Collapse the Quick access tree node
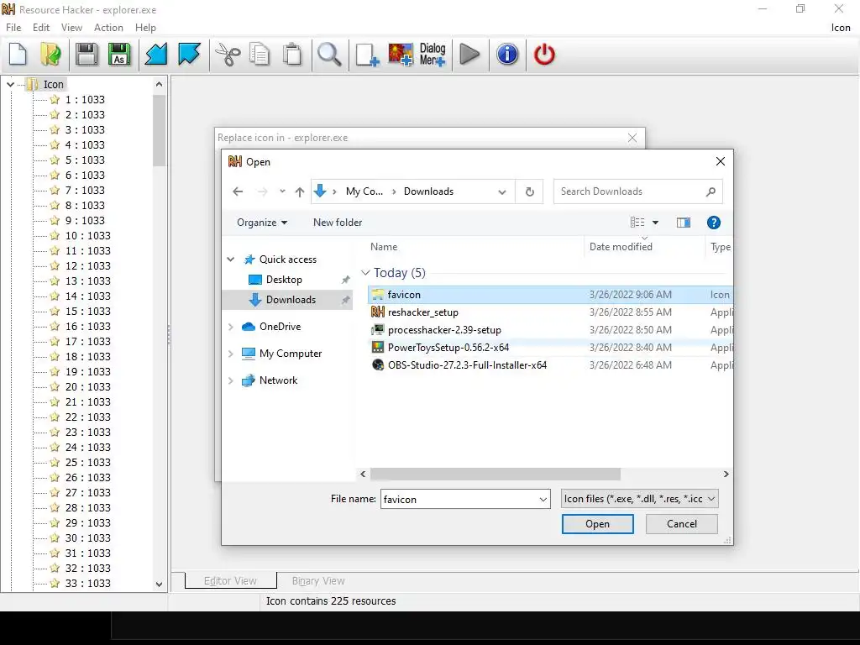 pos(231,260)
